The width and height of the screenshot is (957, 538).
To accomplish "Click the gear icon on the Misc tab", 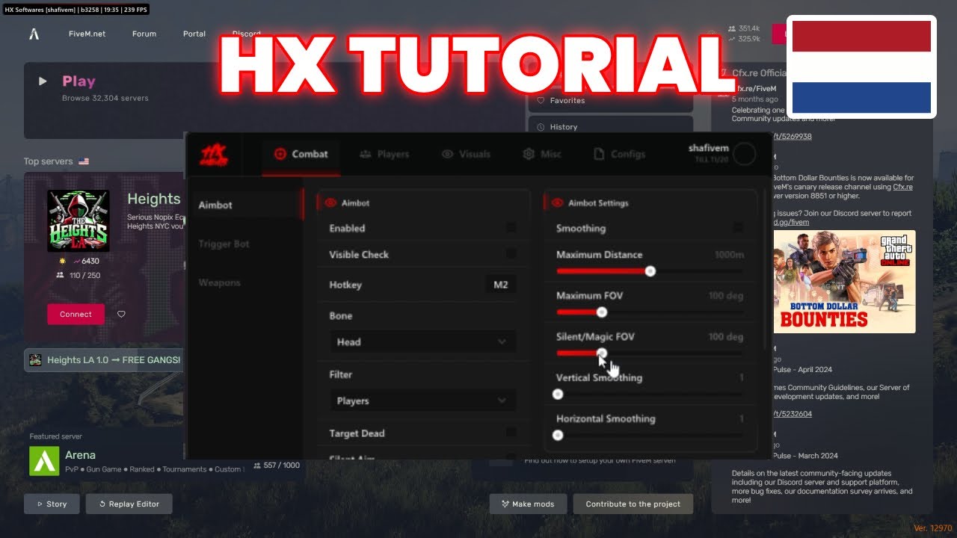I will point(529,154).
